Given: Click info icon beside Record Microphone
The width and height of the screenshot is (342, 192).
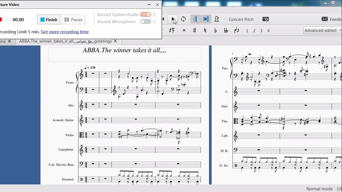Looking at the screenshot, I should 154,21.
